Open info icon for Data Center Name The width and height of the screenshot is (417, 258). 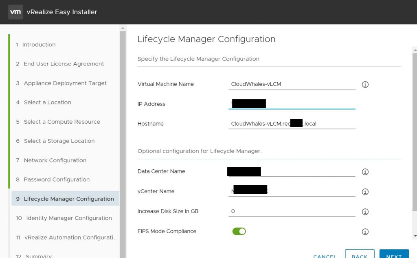point(365,172)
